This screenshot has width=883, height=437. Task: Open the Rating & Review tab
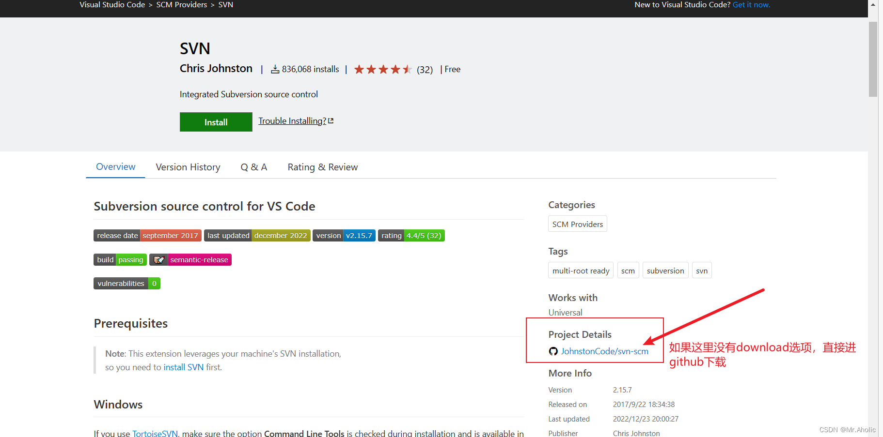click(x=323, y=167)
